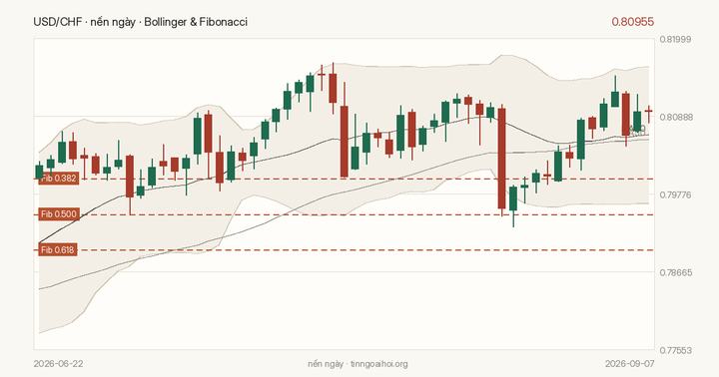Click the current price 0.80955 readout
The image size is (719, 377).
(632, 22)
